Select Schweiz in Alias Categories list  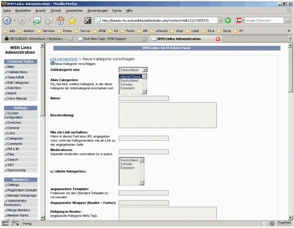(x=126, y=84)
